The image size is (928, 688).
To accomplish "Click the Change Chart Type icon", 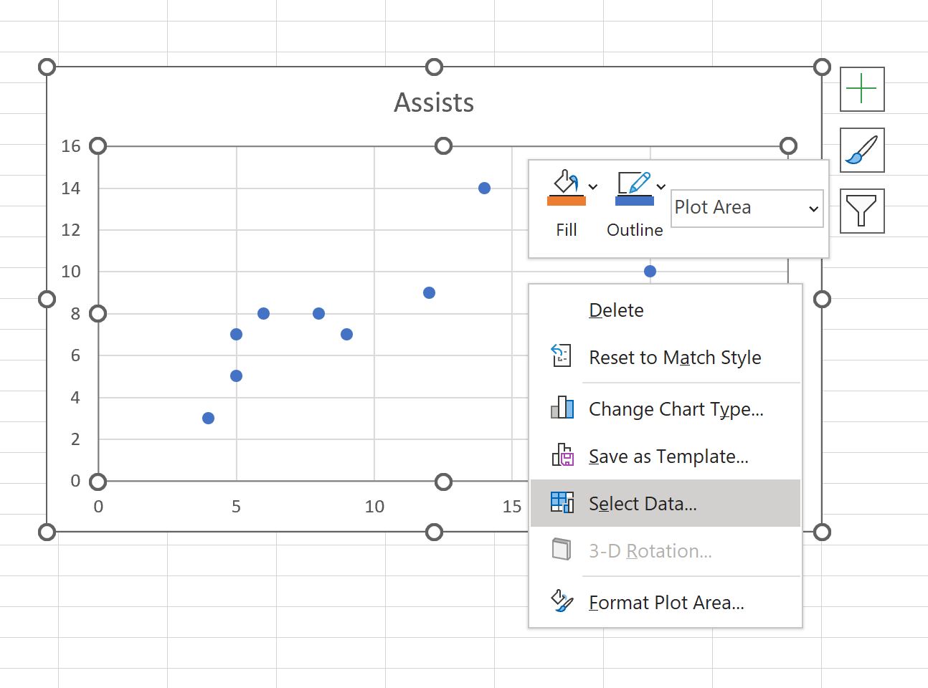I will click(562, 408).
